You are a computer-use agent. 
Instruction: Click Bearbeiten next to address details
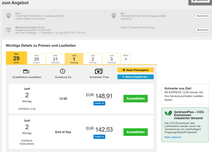coord(203,16)
